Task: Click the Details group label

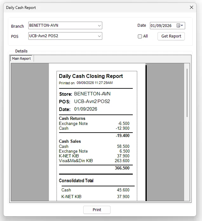Action: pos(21,51)
